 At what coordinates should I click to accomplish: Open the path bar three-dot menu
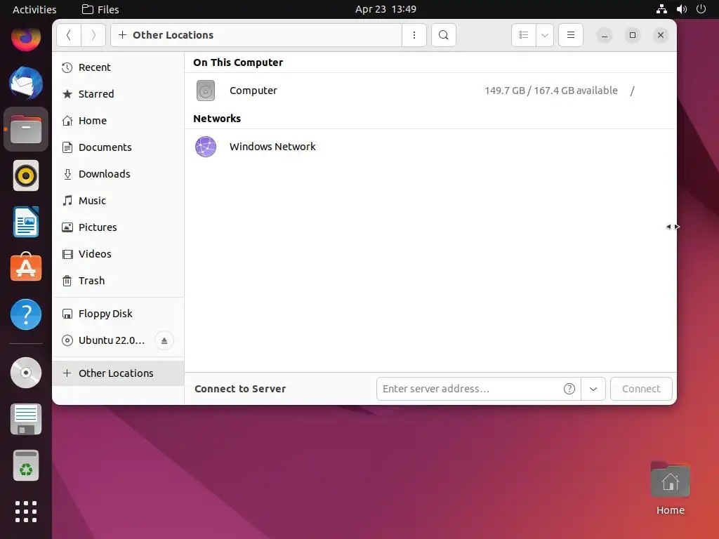click(414, 35)
